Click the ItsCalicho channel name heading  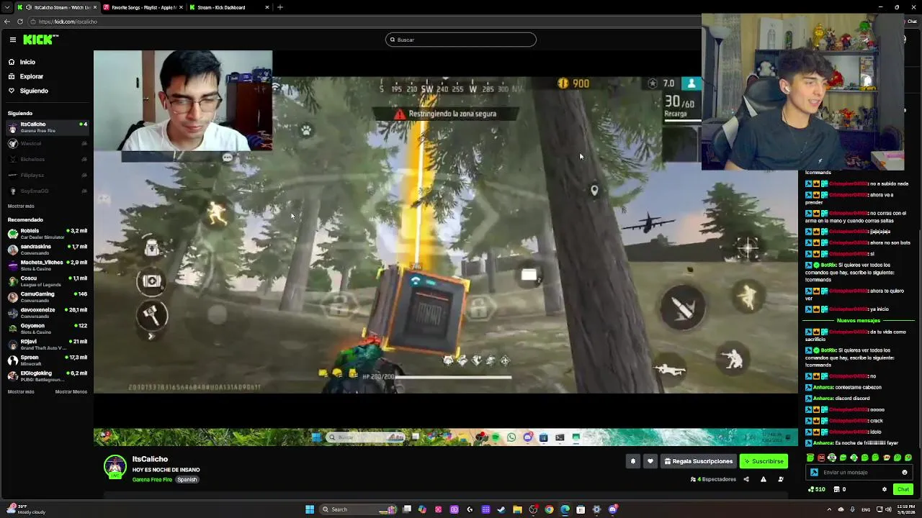pos(150,459)
